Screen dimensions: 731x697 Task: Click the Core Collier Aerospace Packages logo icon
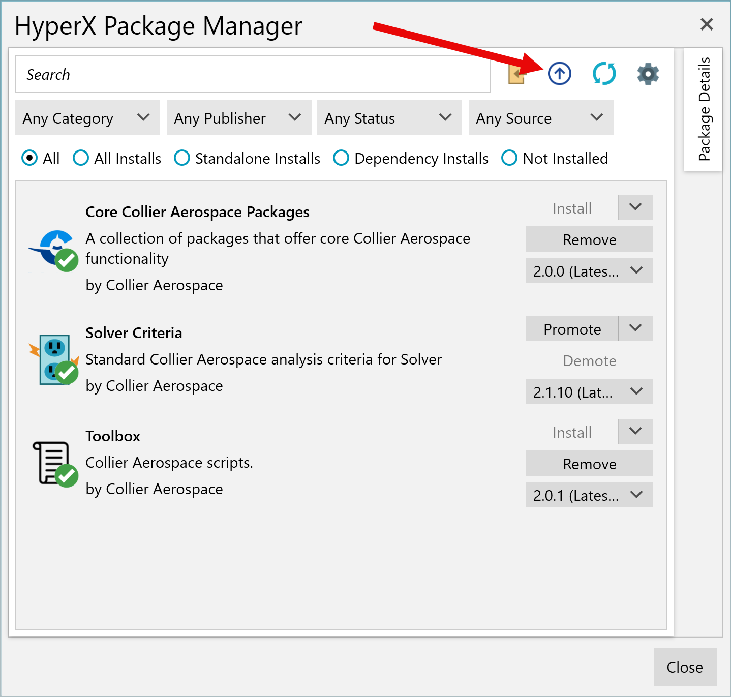53,250
